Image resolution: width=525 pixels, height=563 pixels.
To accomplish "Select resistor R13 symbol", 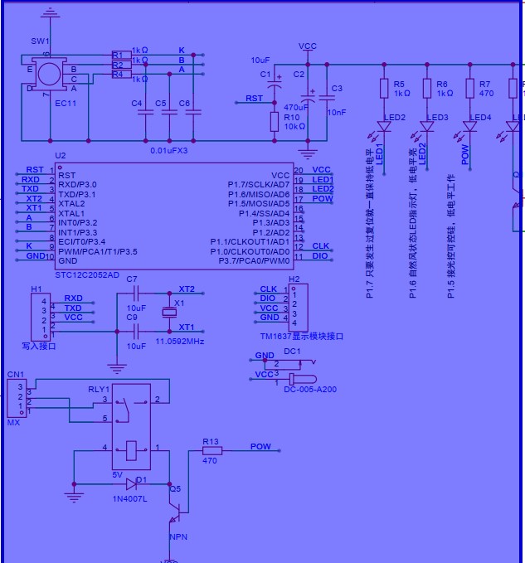I will click(x=212, y=450).
